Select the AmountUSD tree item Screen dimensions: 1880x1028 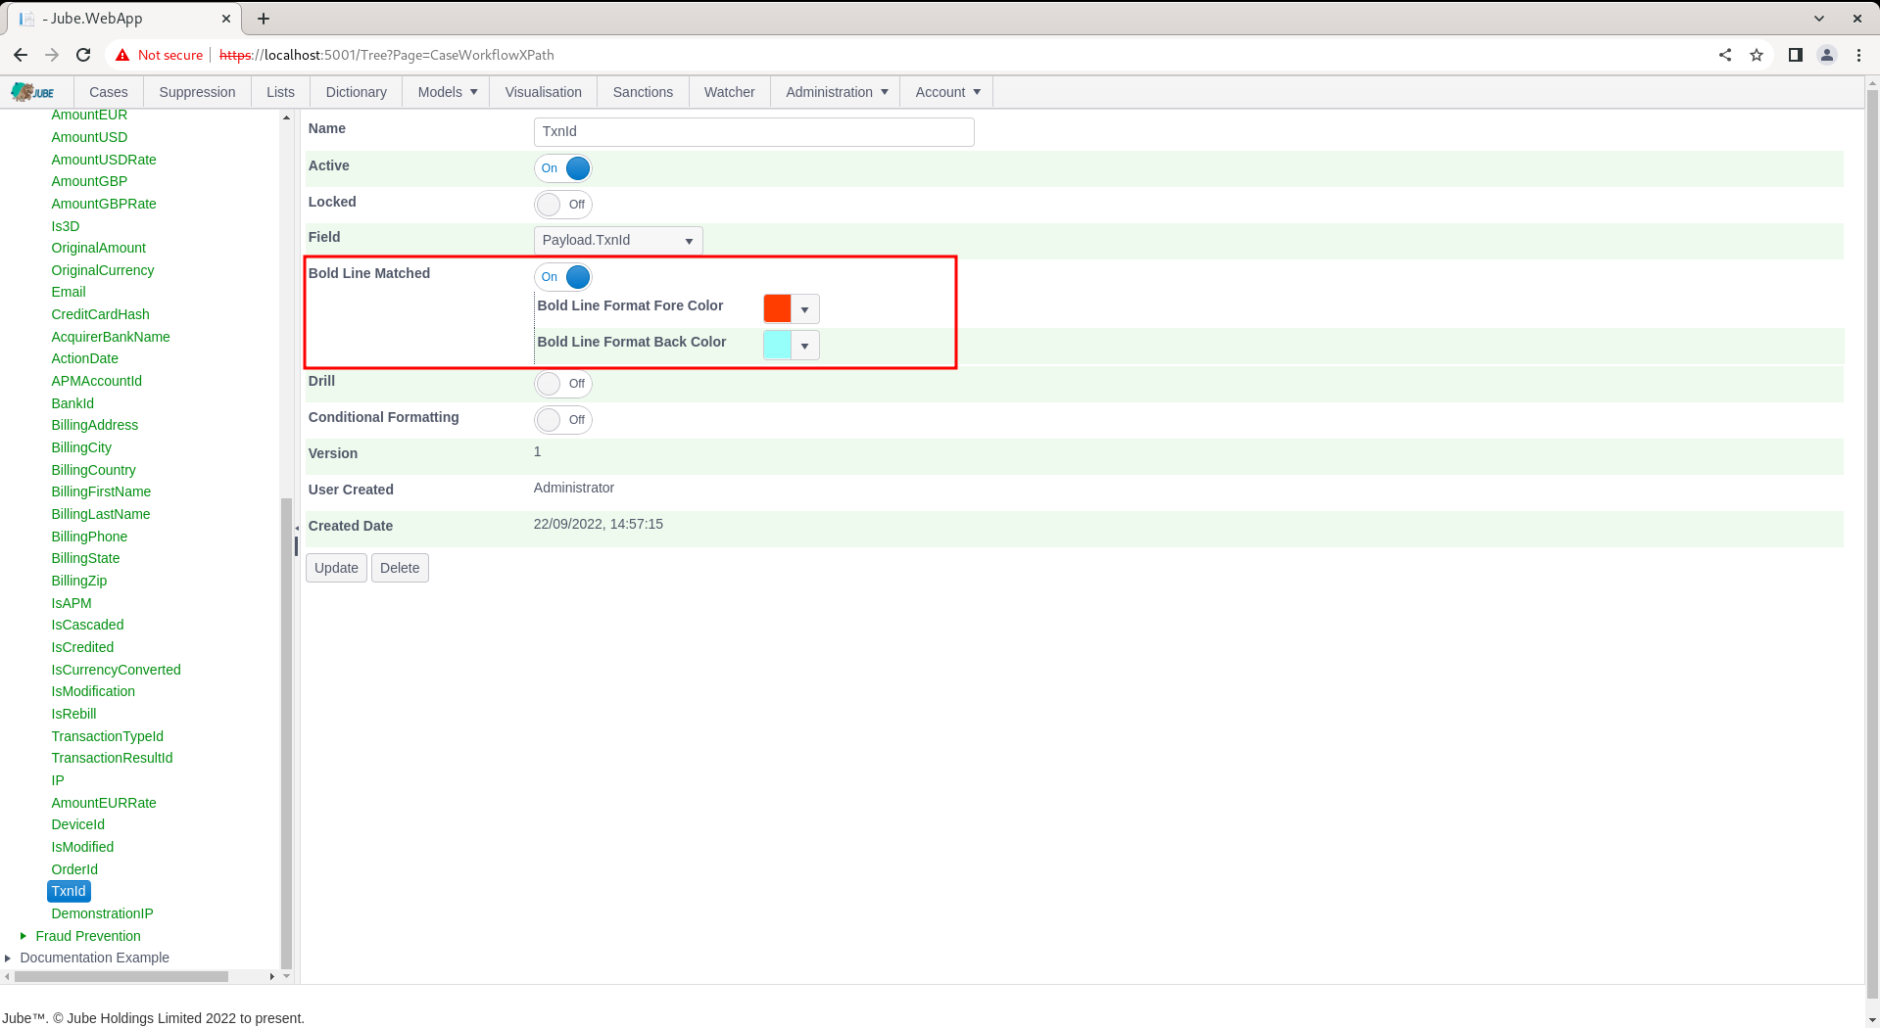coord(89,137)
